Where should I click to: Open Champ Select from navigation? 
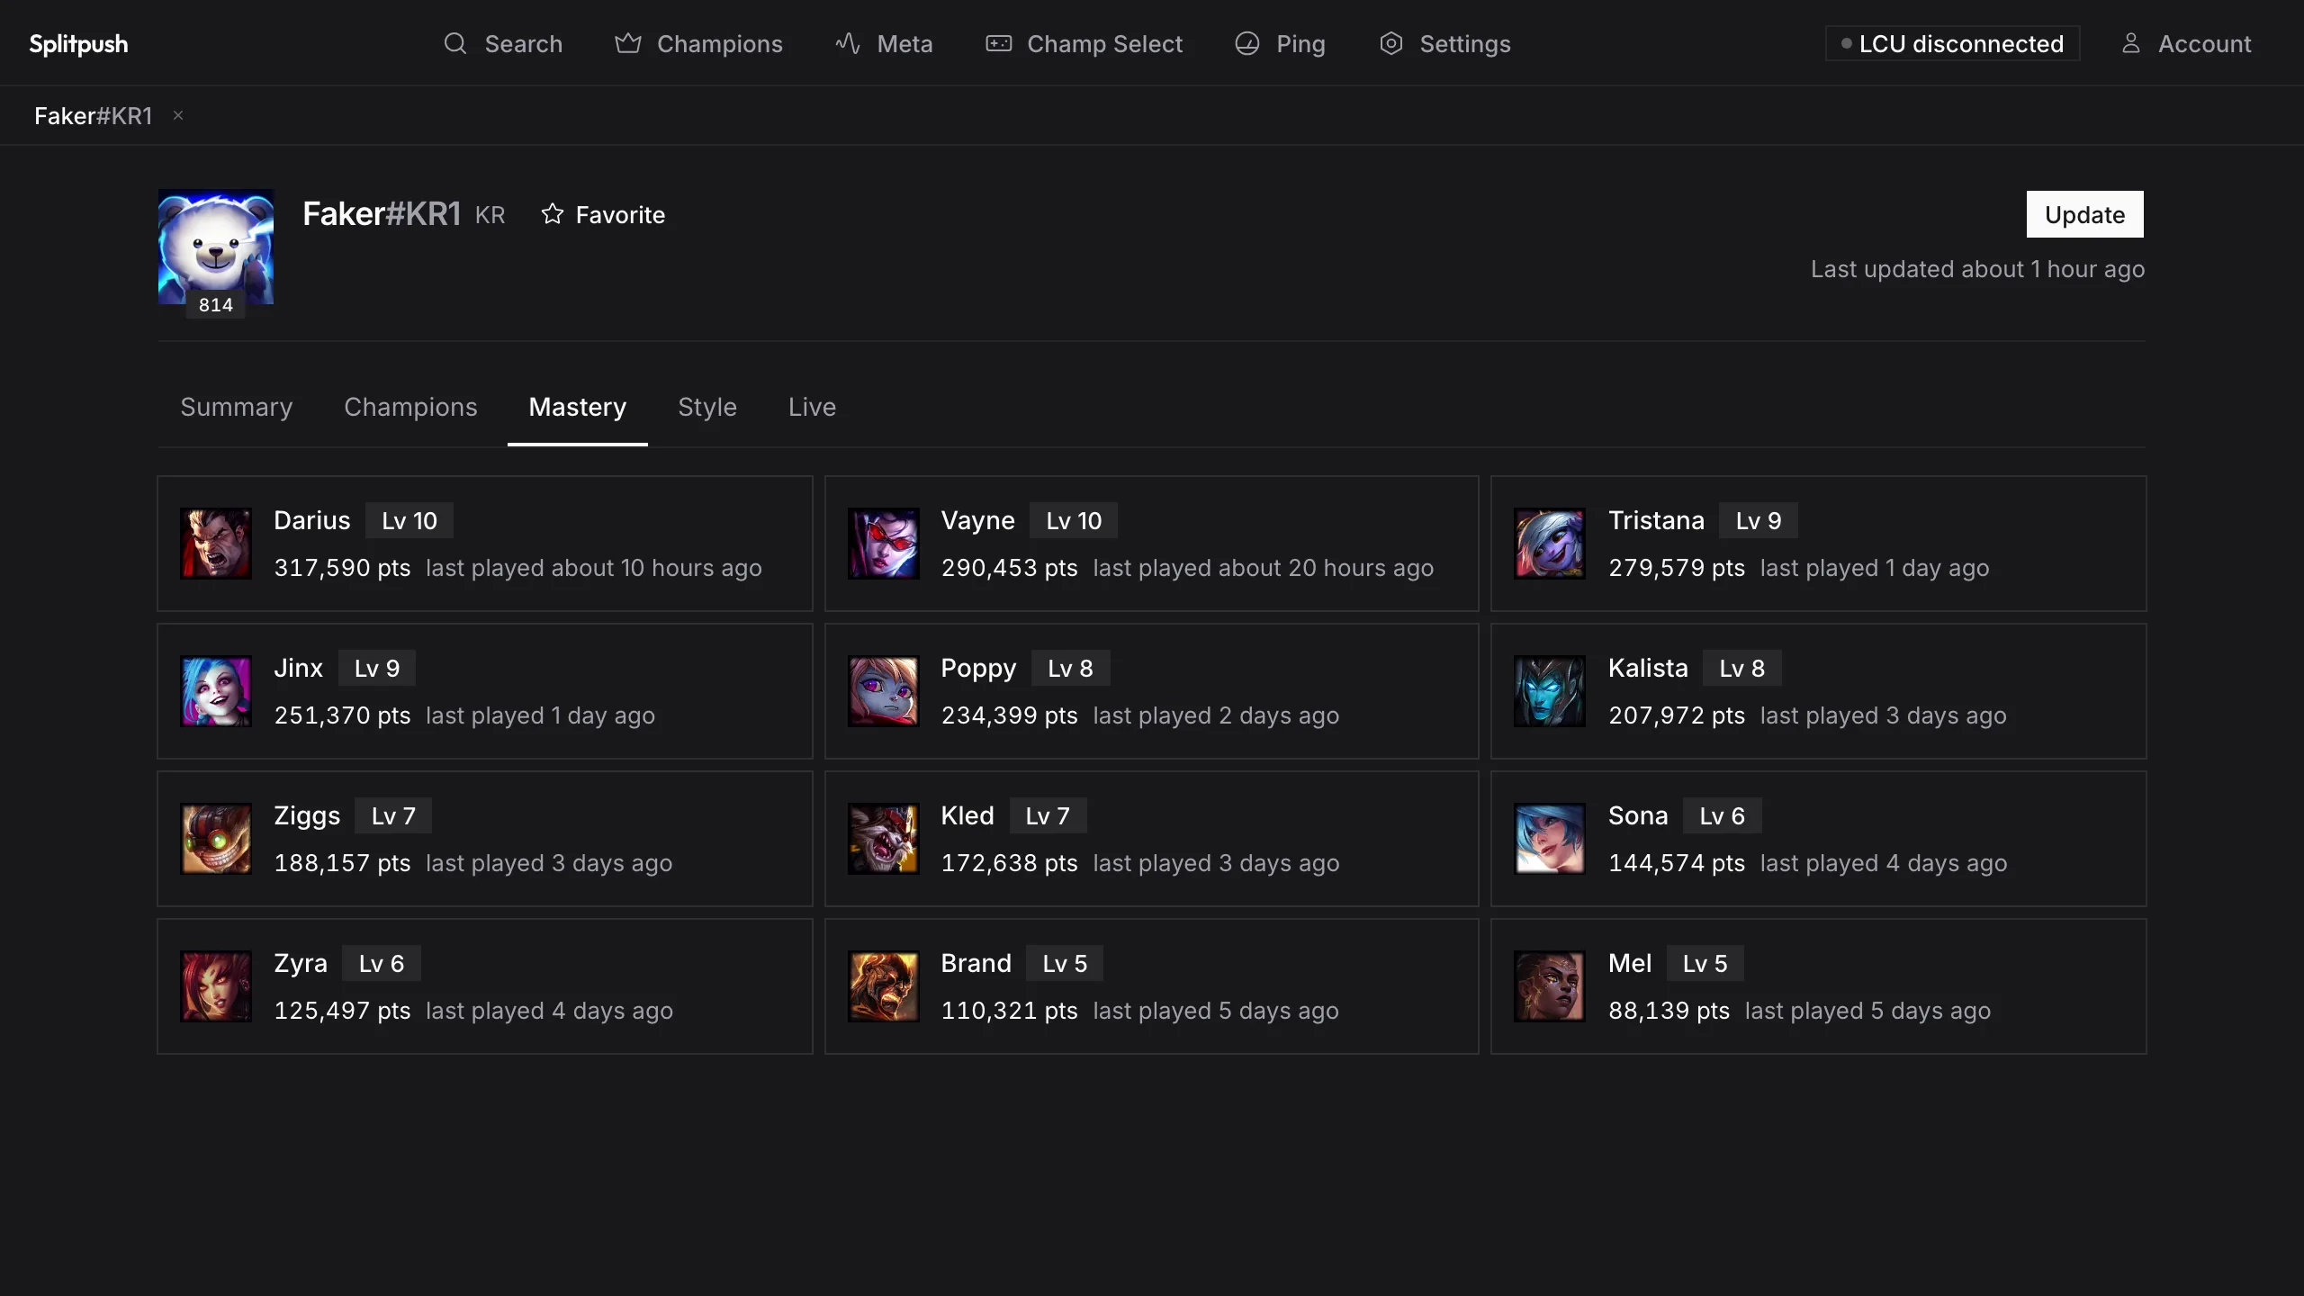(1084, 43)
